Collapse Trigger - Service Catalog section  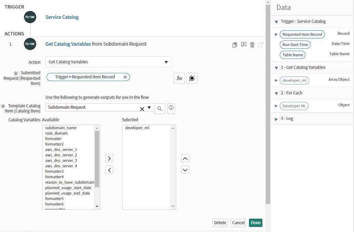coord(276,21)
